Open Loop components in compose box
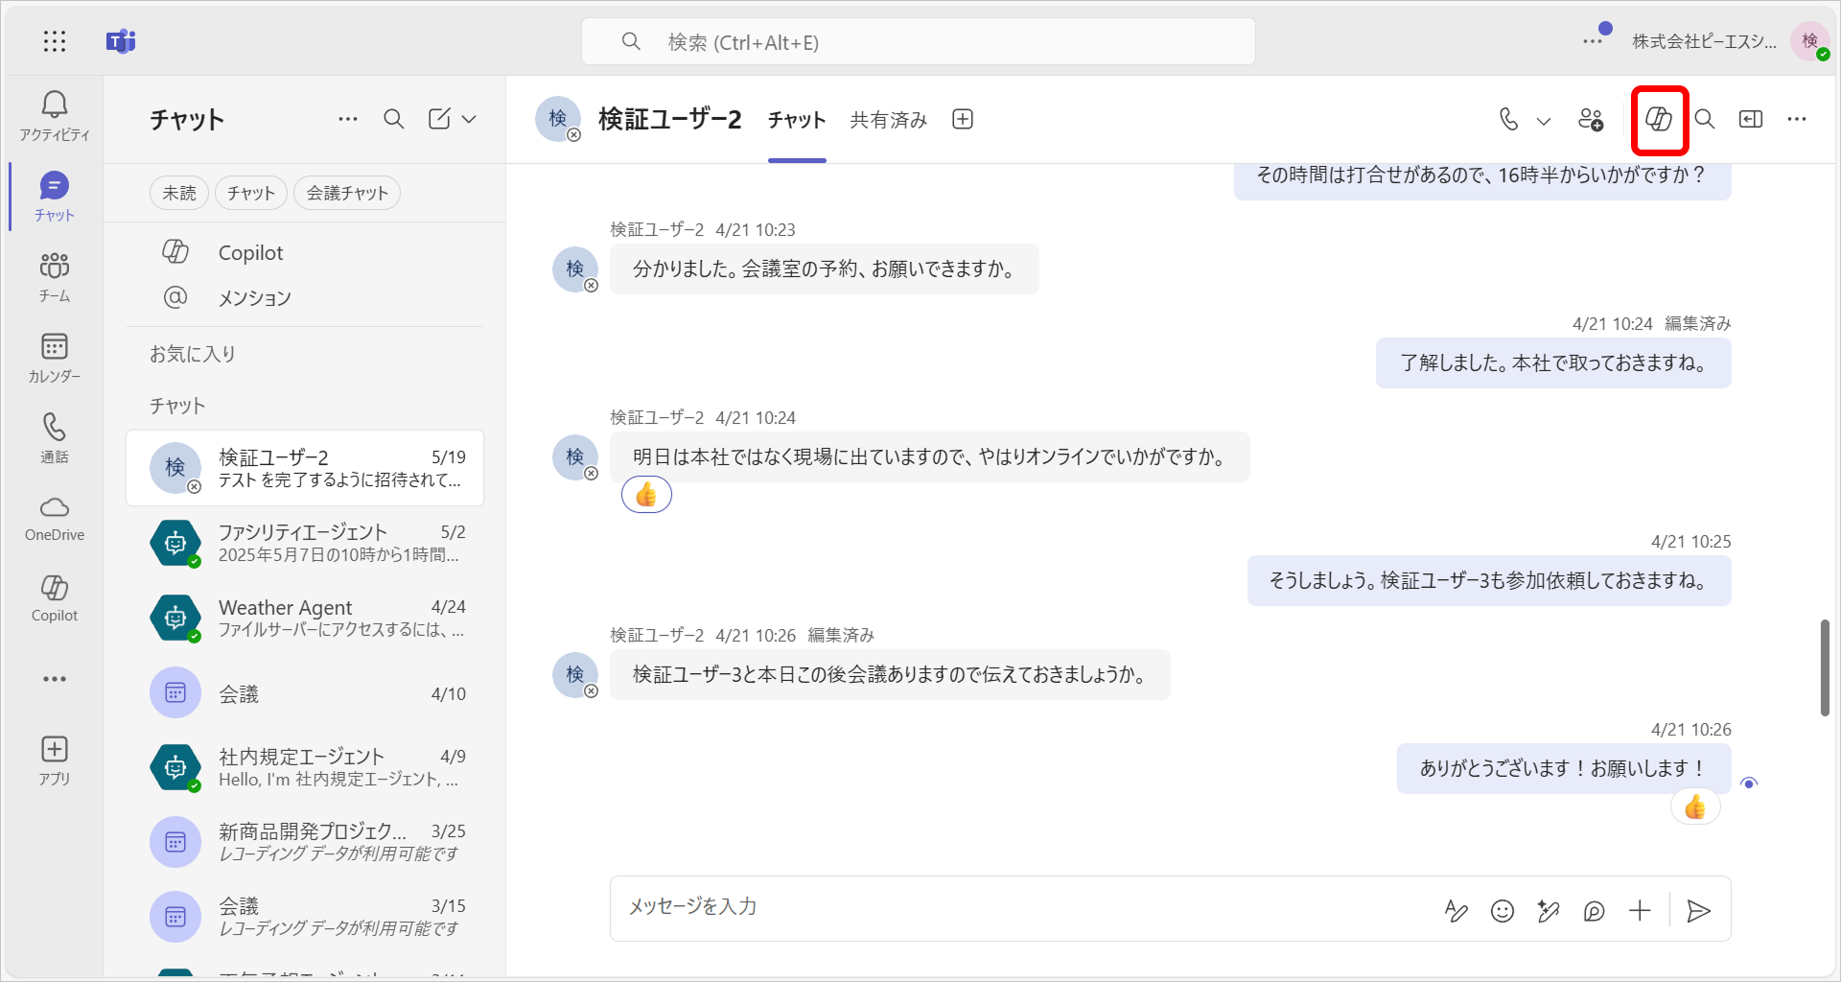1841x982 pixels. click(1595, 910)
